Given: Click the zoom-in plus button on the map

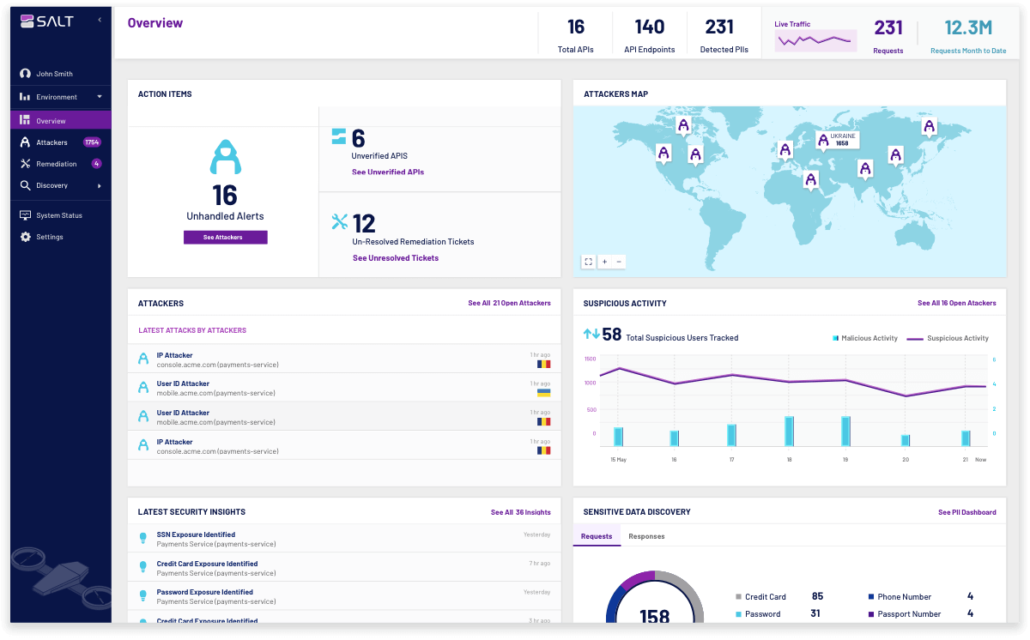Looking at the screenshot, I should 606,262.
